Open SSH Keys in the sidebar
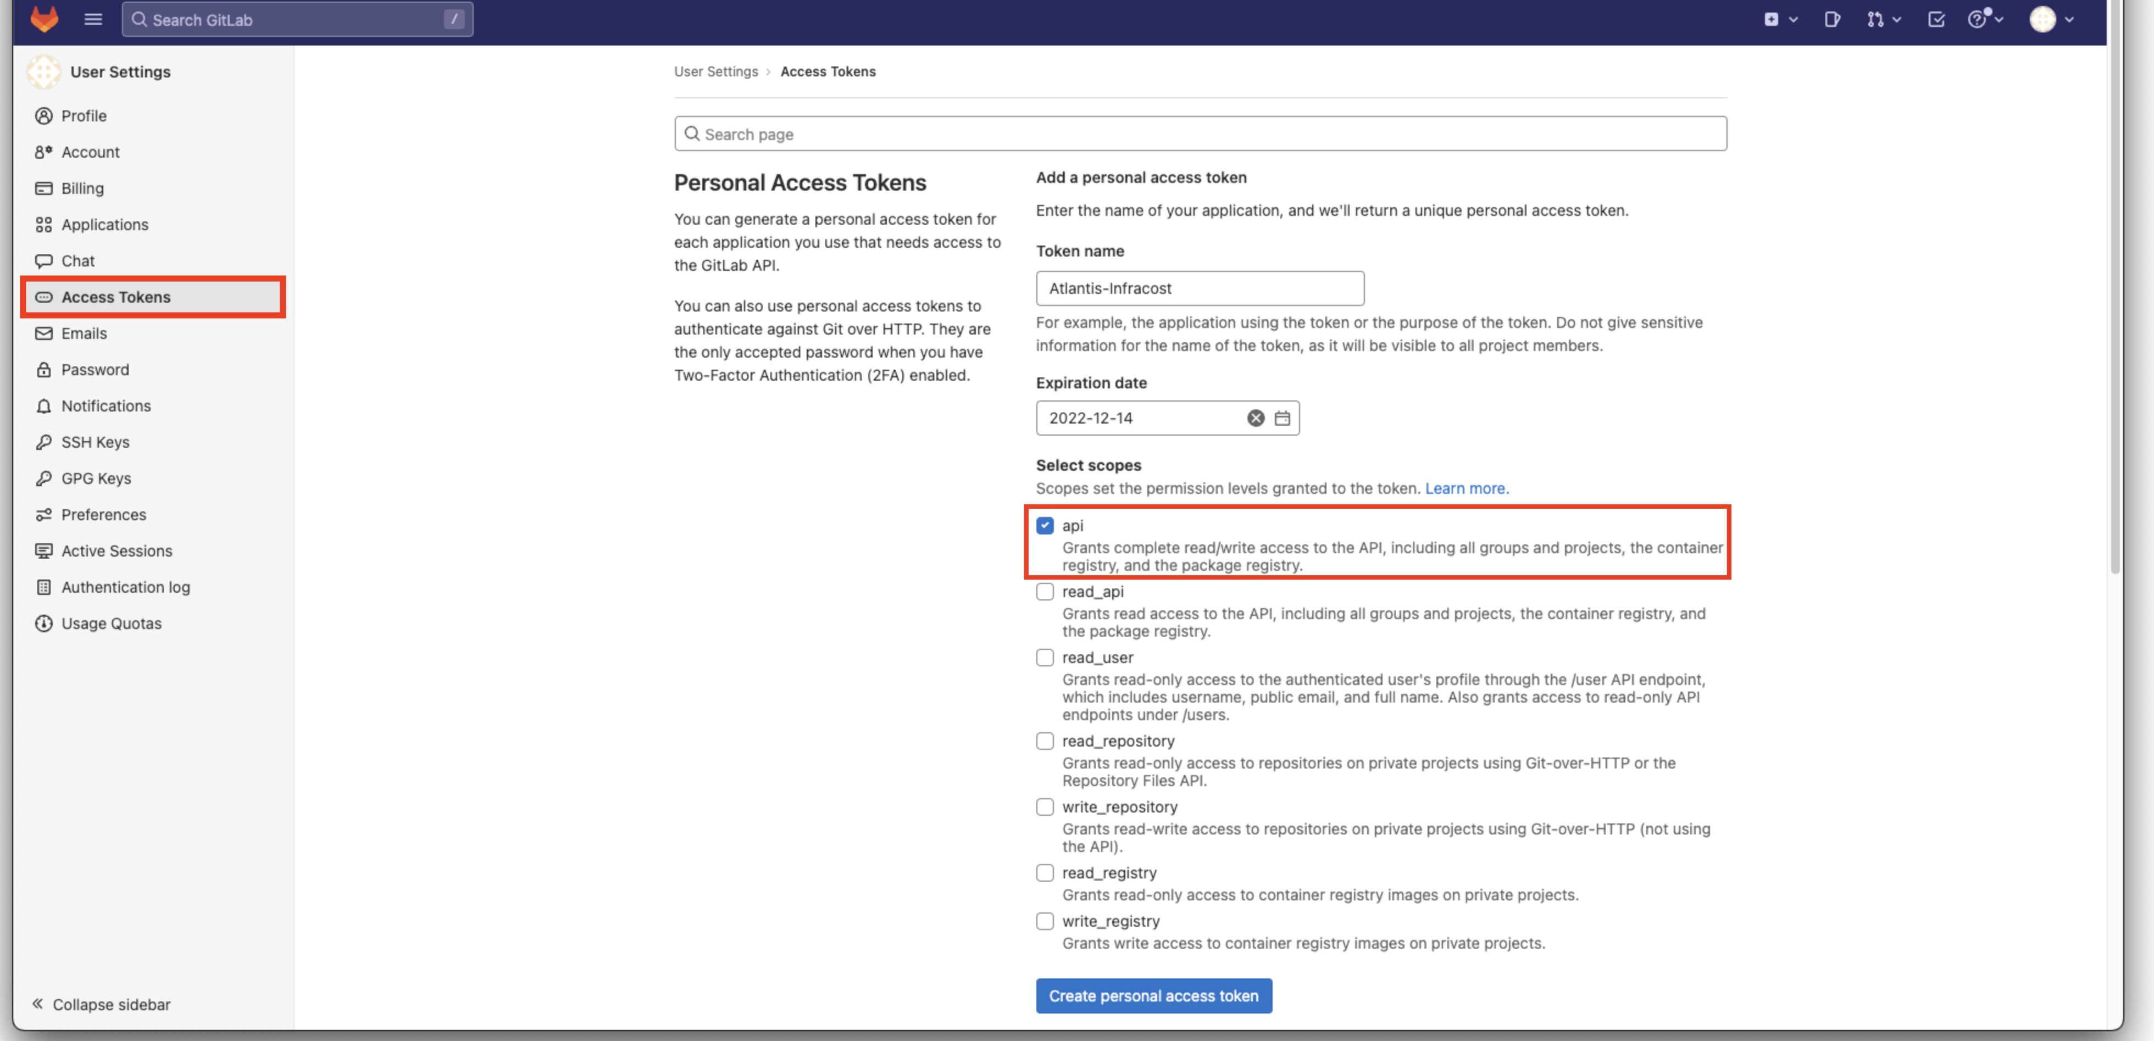Image resolution: width=2154 pixels, height=1041 pixels. [95, 442]
